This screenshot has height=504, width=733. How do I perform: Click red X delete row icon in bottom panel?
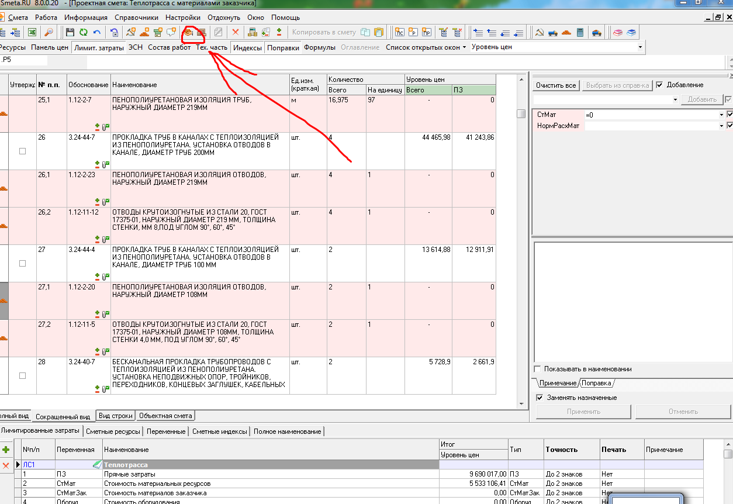pyautogui.click(x=6, y=466)
